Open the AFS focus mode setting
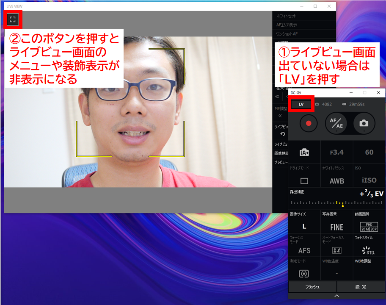 coord(304,251)
